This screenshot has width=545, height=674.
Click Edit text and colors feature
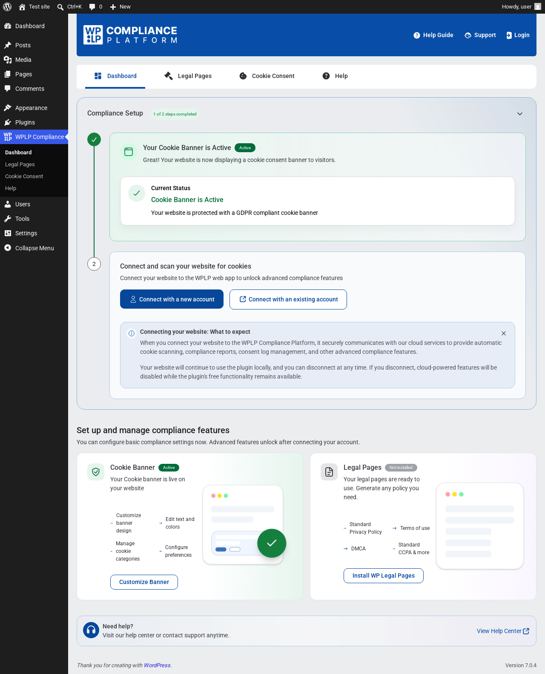point(177,523)
